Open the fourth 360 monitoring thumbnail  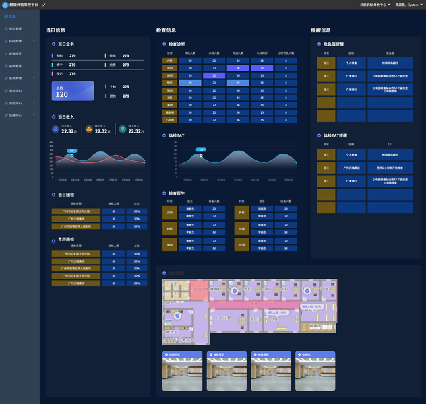point(315,371)
